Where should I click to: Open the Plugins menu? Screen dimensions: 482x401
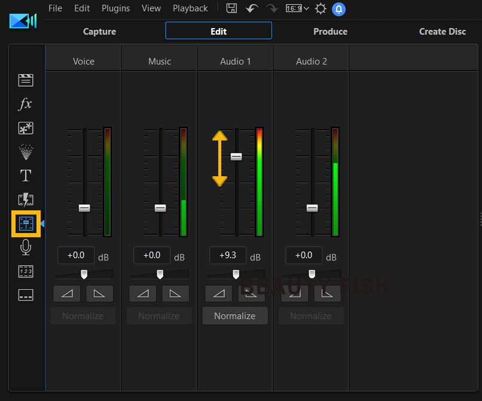(x=115, y=8)
